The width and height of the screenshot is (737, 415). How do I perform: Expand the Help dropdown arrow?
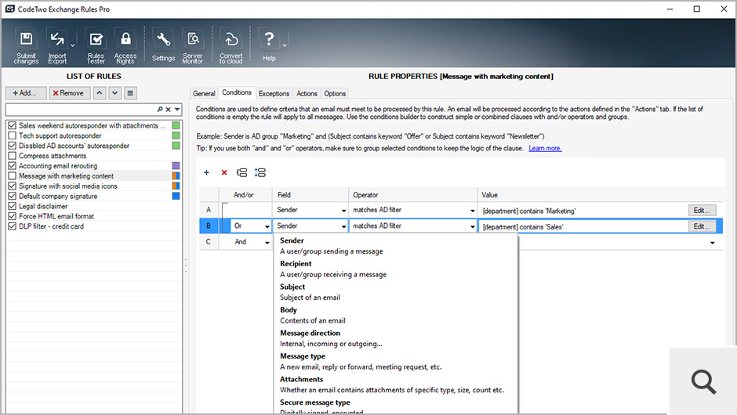[285, 45]
